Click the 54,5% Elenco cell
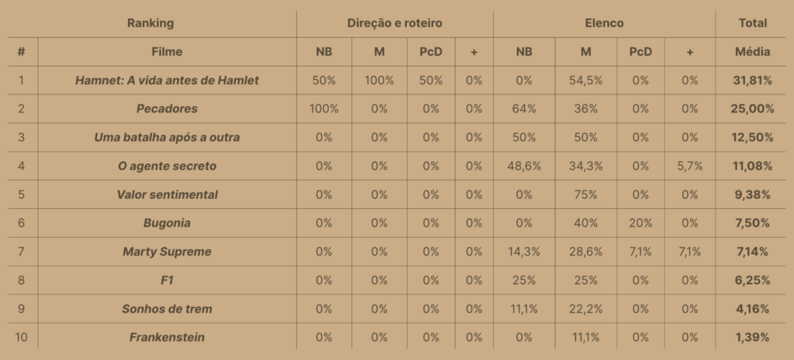This screenshot has width=794, height=360. [585, 80]
